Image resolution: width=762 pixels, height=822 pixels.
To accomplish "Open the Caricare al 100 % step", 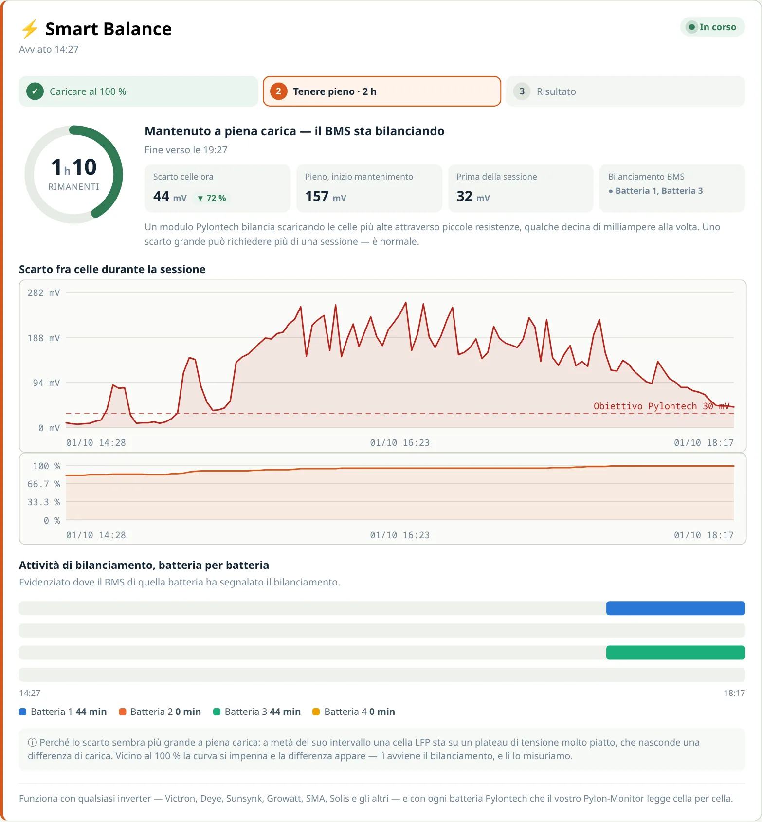I will point(139,91).
